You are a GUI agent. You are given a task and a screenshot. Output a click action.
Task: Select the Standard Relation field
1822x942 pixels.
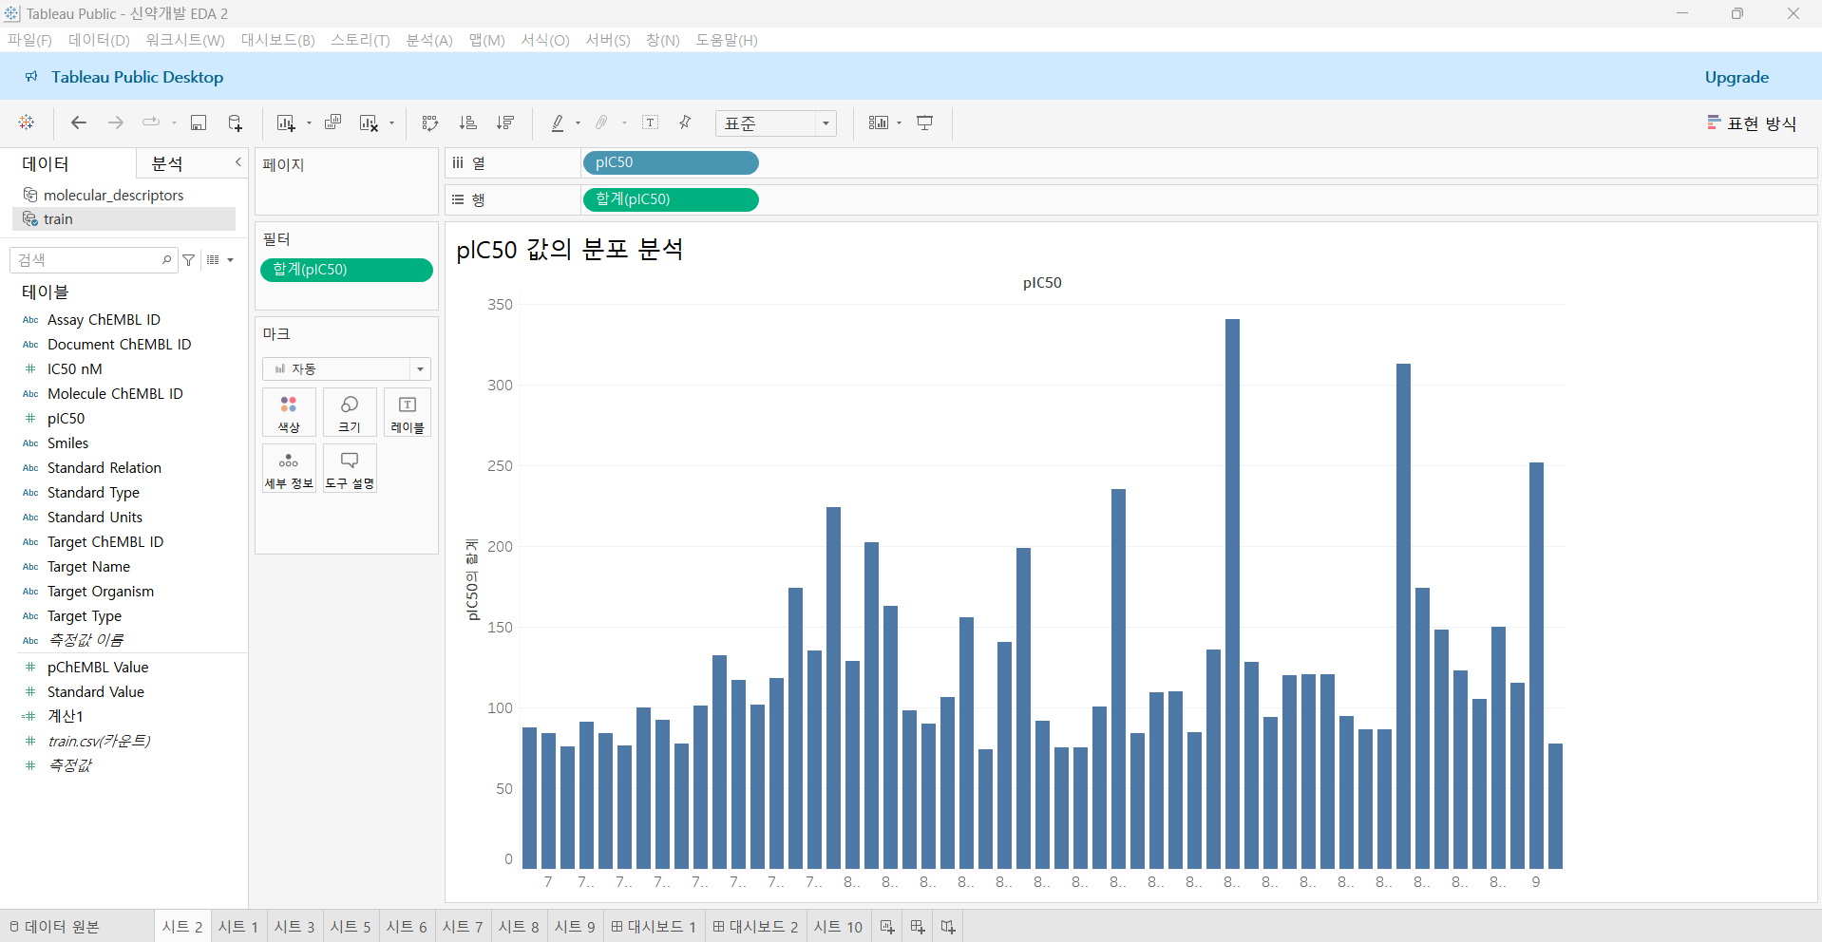point(104,467)
